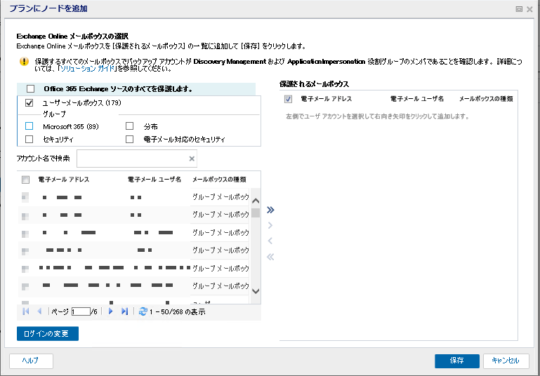
Task: Select checkbox of first グループ メールボックス row
Action: point(25,197)
